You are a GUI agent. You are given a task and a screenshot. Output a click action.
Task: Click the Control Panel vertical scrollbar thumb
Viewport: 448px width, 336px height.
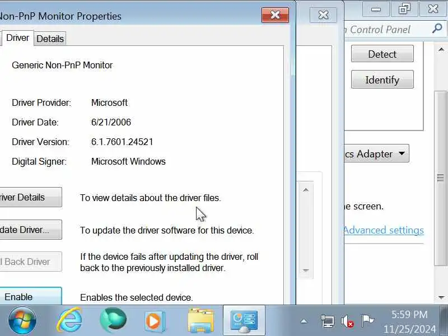point(441,179)
